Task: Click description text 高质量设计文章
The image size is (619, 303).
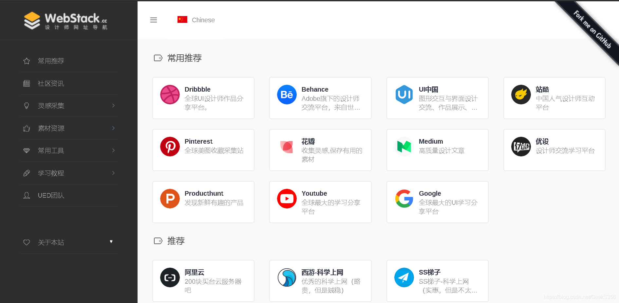Action: pos(441,151)
